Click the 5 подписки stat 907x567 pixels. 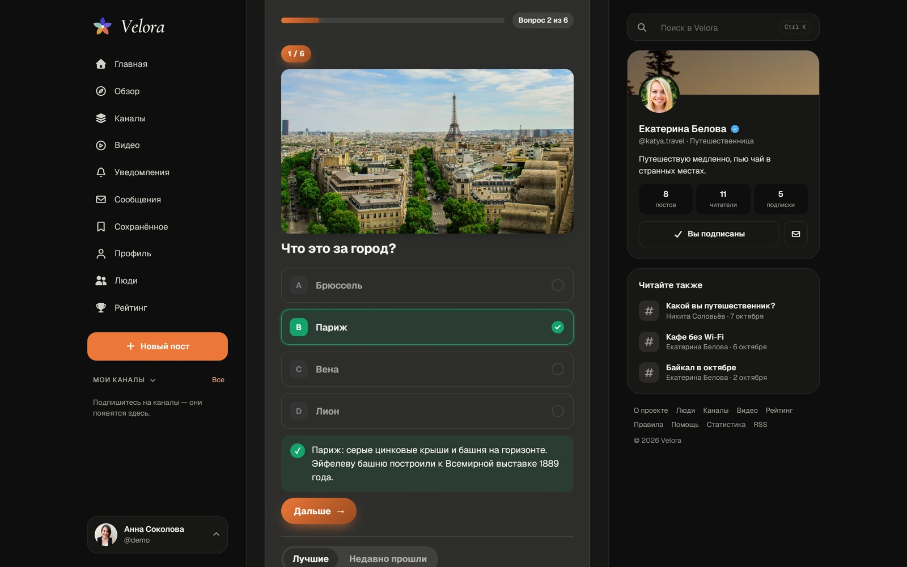(781, 199)
